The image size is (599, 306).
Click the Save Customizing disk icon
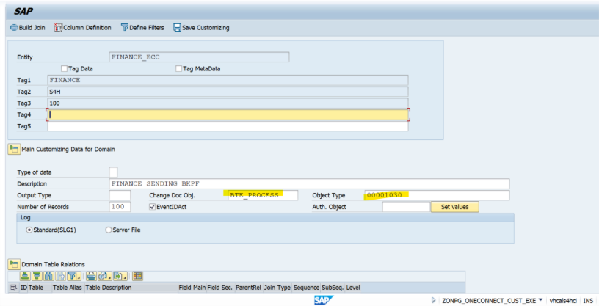(178, 28)
